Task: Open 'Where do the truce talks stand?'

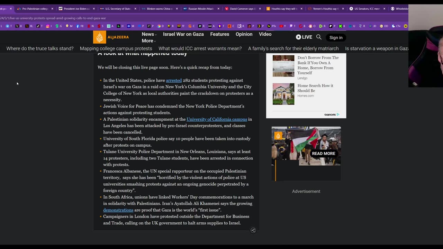Action: click(40, 48)
